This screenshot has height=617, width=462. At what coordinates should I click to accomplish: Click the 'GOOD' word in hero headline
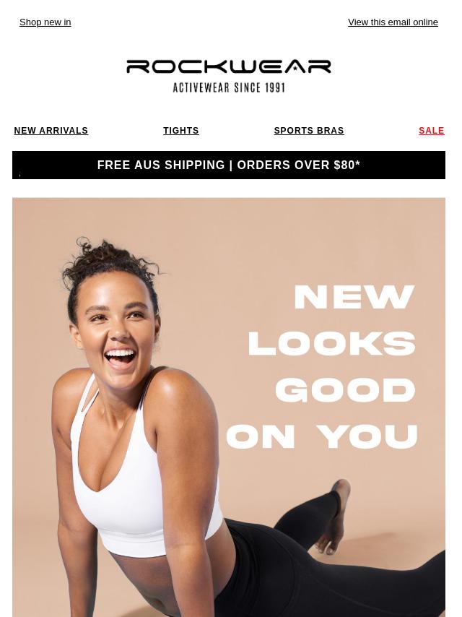(345, 390)
